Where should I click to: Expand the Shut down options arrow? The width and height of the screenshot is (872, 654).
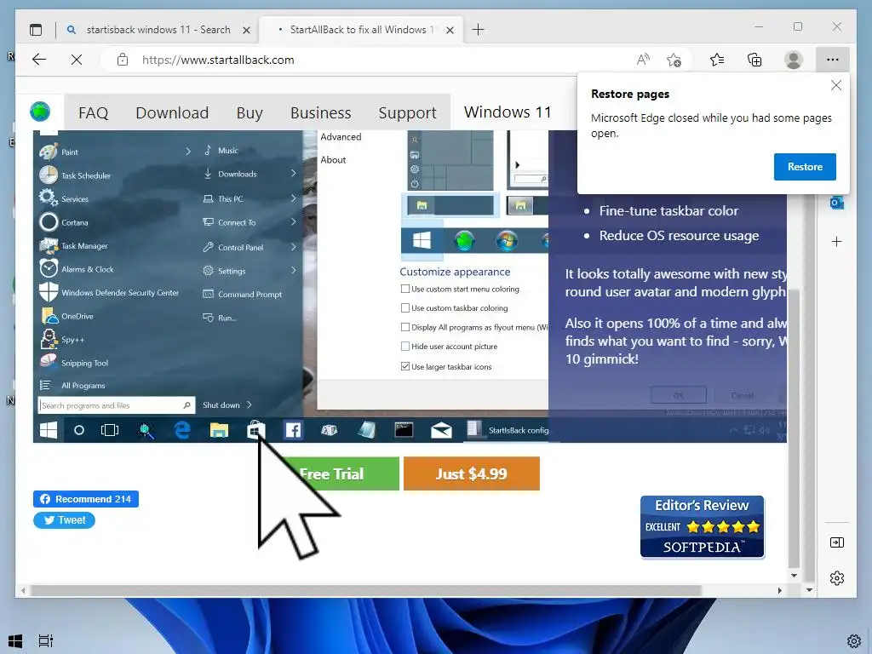(250, 404)
